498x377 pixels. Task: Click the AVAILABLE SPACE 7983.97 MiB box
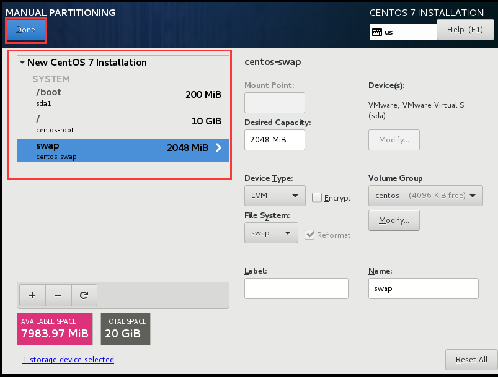[55, 329]
